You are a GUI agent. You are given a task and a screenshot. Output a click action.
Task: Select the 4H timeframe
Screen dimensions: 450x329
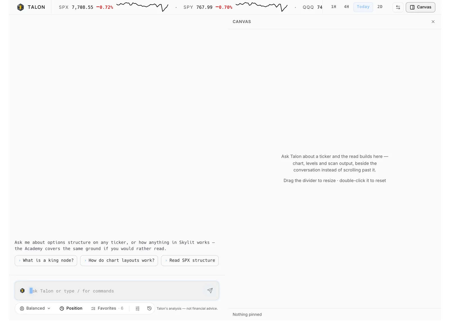346,7
